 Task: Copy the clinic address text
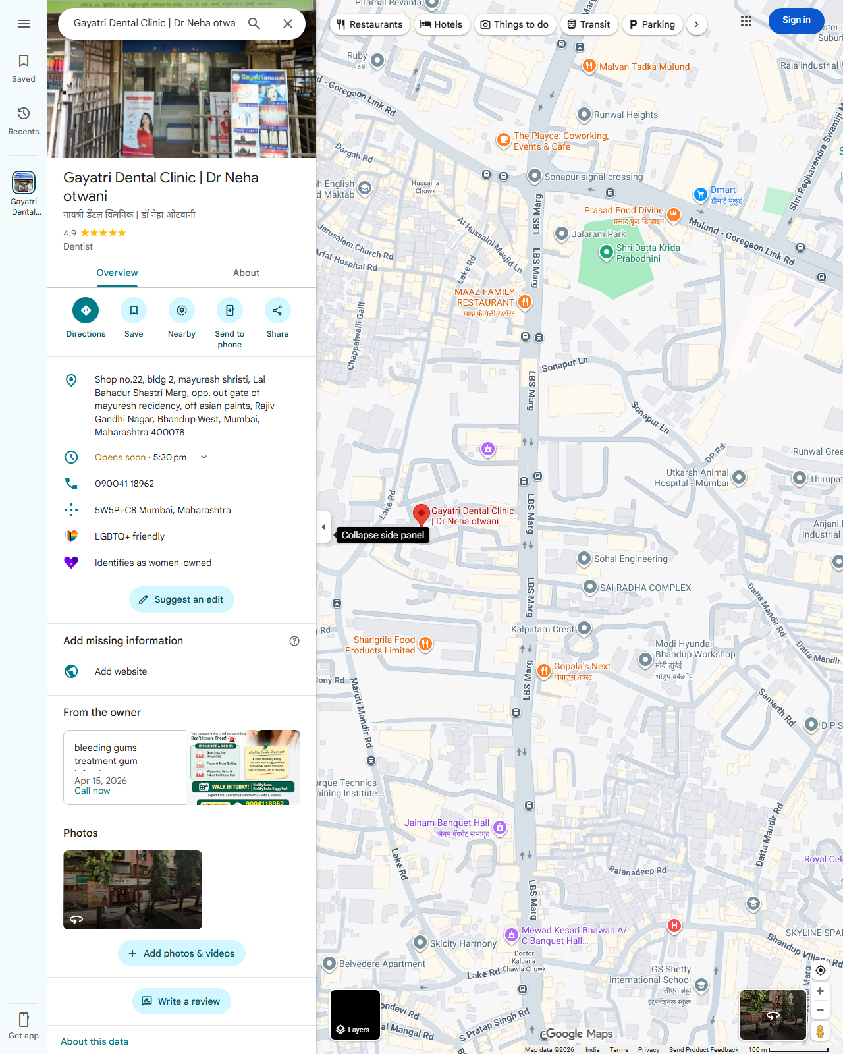184,406
